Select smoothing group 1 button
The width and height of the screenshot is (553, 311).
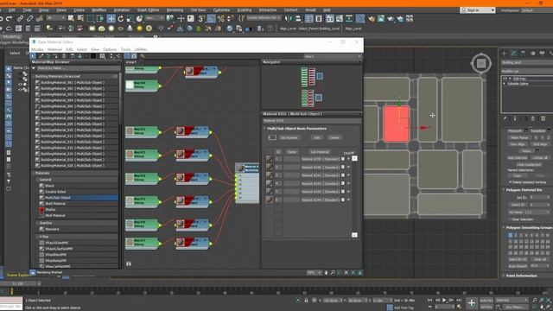pyautogui.click(x=510, y=235)
